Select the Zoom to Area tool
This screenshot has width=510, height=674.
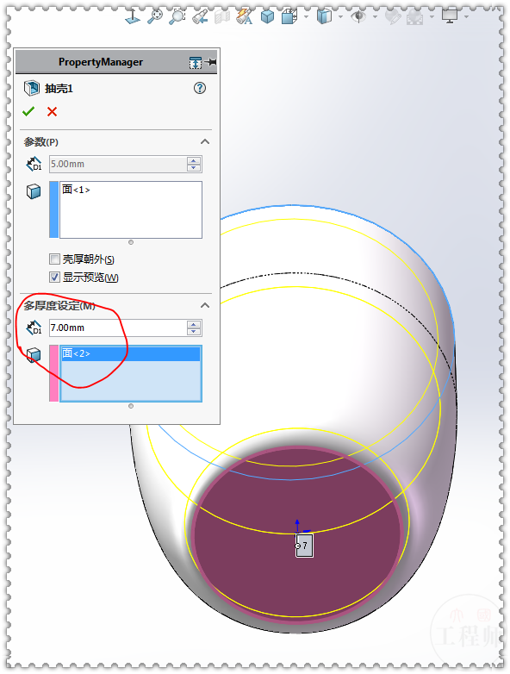point(177,16)
